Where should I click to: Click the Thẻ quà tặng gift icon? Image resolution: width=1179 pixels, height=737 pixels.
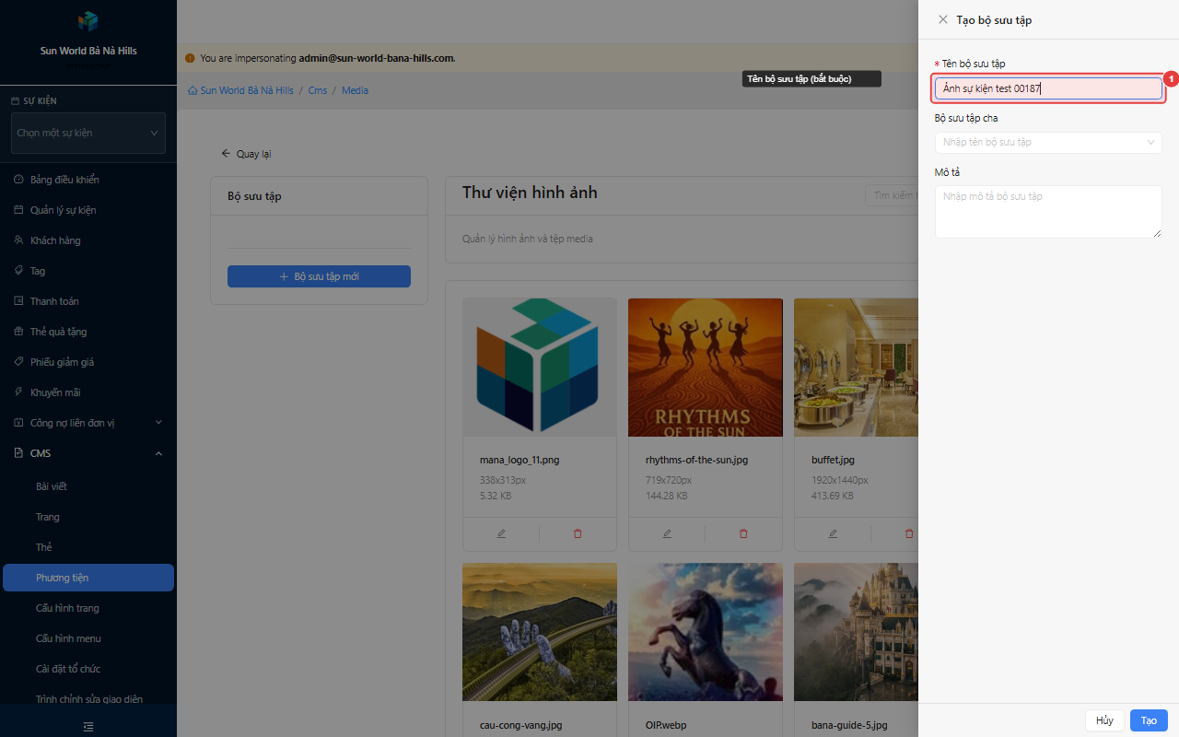[18, 332]
